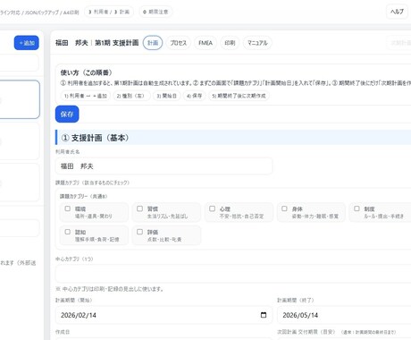Switch to the プロセス tab

click(178, 43)
